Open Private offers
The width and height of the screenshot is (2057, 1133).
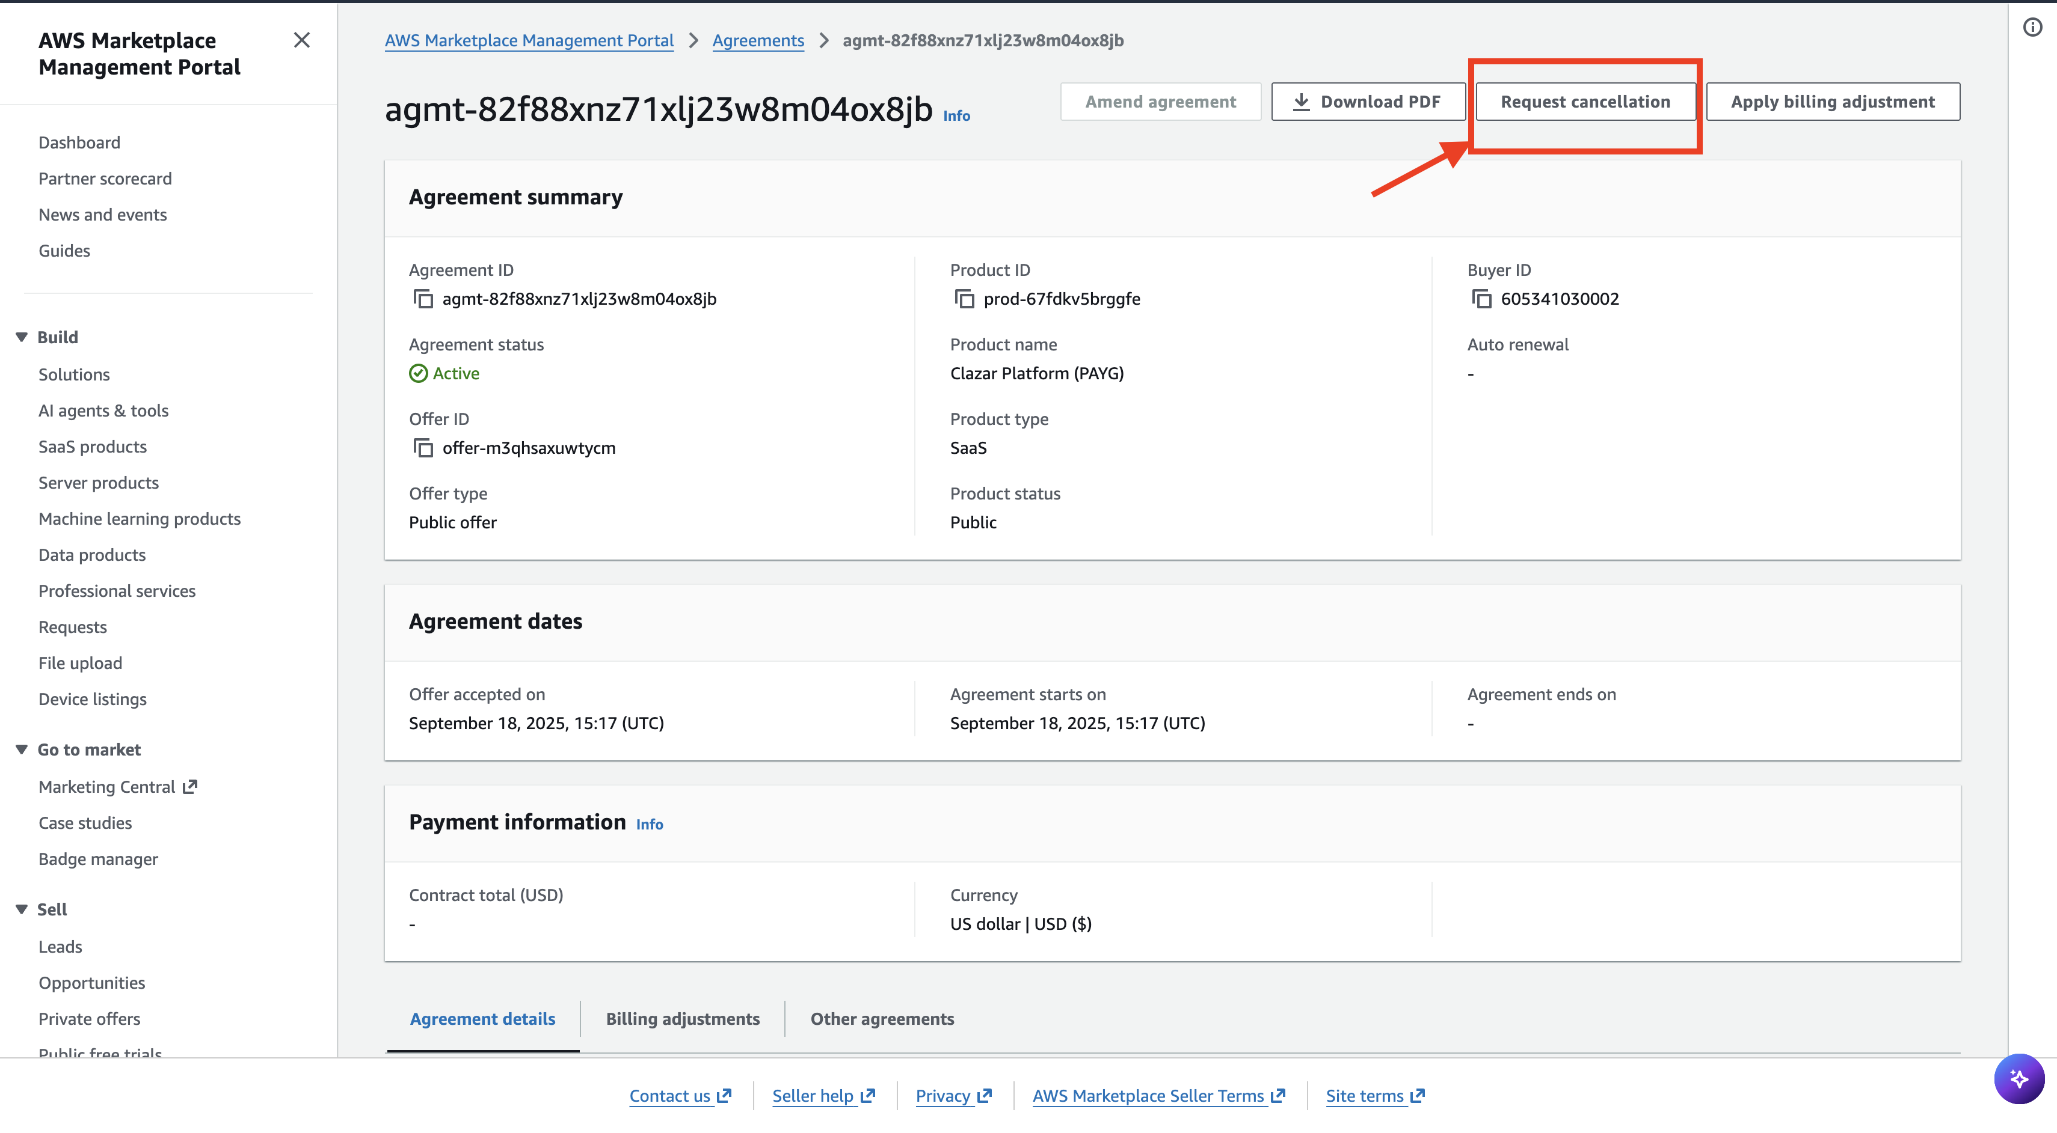point(90,1019)
